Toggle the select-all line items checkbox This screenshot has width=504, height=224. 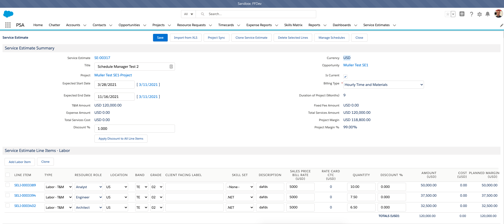click(8, 175)
